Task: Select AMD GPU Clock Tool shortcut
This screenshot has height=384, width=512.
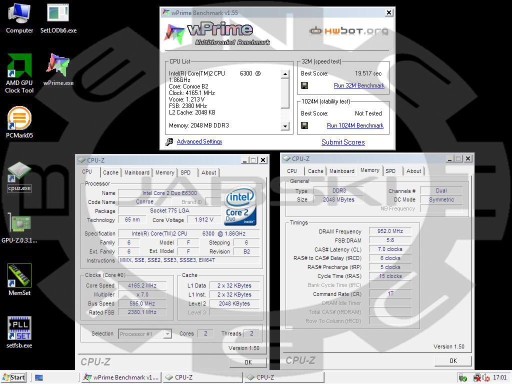Action: tap(19, 73)
